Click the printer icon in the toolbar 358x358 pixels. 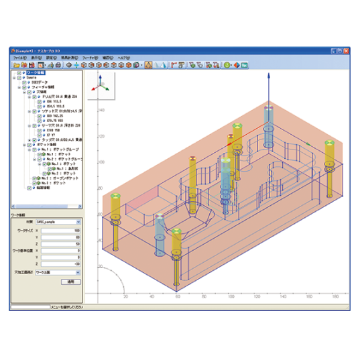(58, 65)
